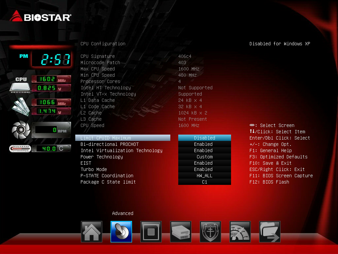
Task: Click the BIOSTAR logo
Action: 40,16
